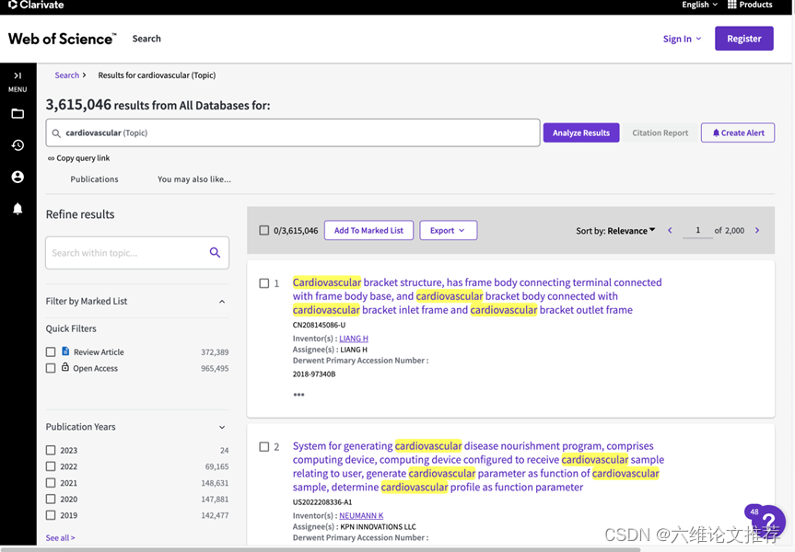Click the Copy query link icon

click(51, 158)
